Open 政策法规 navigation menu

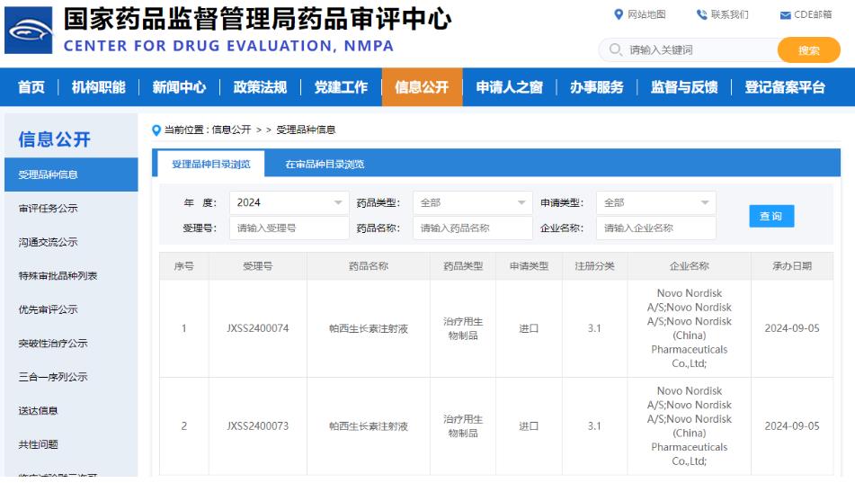[260, 87]
